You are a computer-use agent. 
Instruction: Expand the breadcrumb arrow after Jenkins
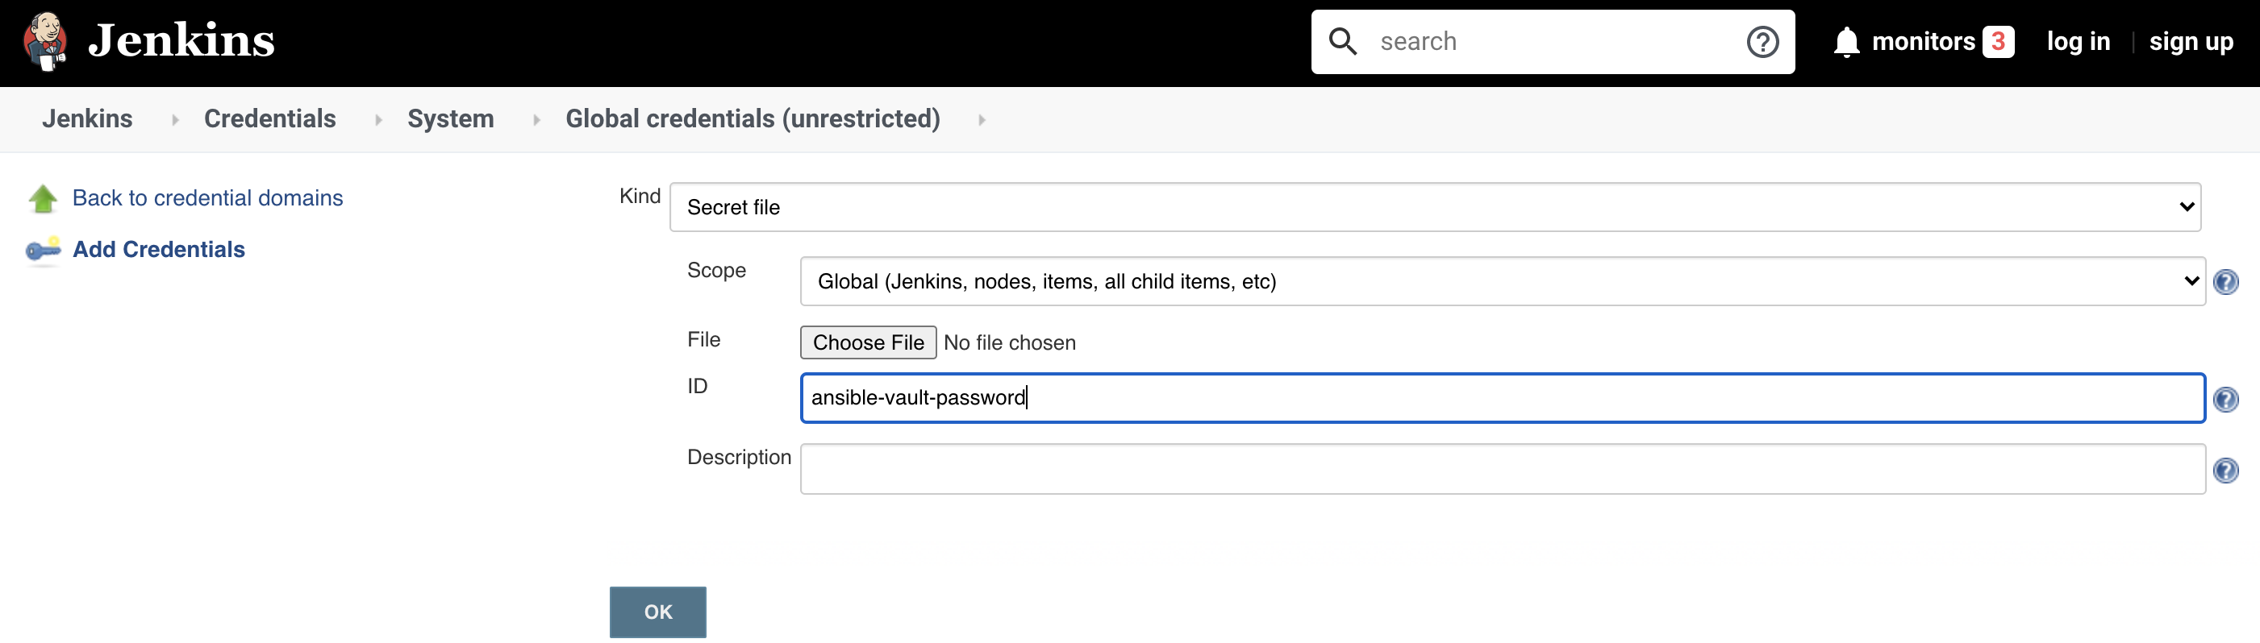(x=176, y=120)
